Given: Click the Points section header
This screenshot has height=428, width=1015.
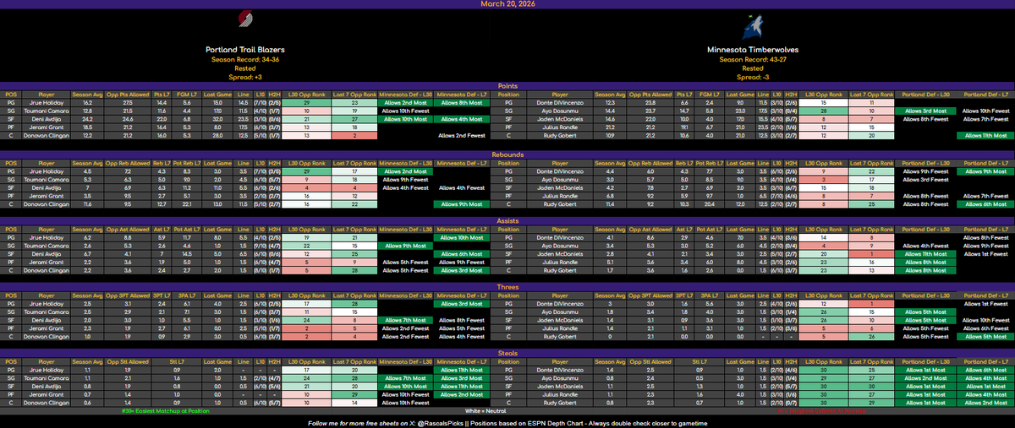Looking at the screenshot, I should pos(507,85).
